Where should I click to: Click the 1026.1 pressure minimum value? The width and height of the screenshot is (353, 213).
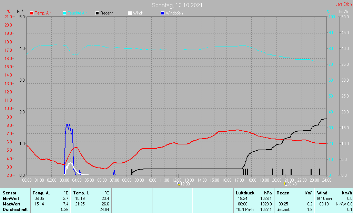[x=266, y=199]
